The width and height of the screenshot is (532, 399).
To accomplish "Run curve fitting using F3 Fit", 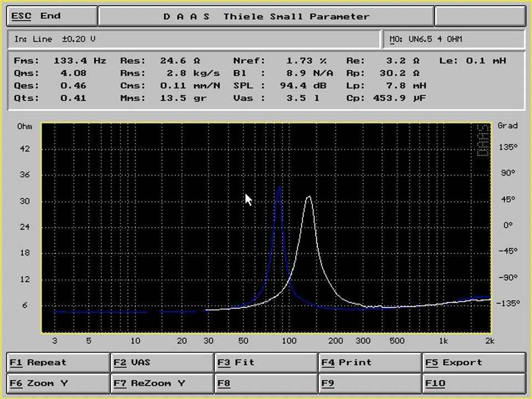I will click(266, 362).
